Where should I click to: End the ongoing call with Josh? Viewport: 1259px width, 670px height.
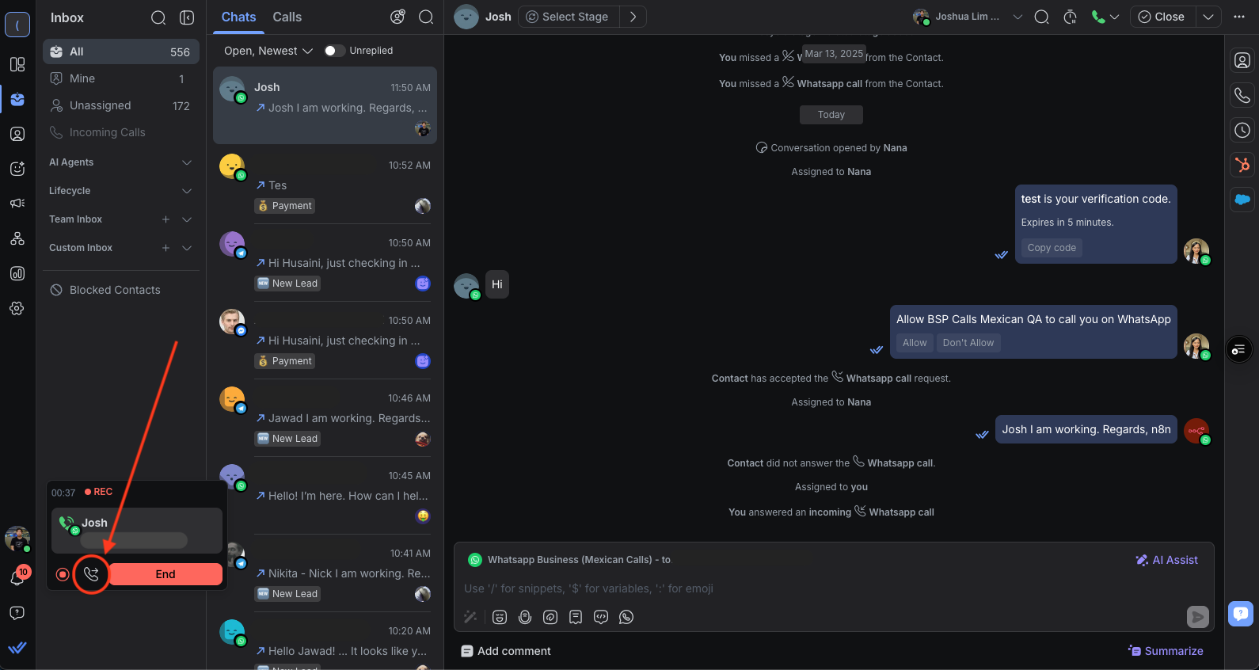pyautogui.click(x=165, y=574)
